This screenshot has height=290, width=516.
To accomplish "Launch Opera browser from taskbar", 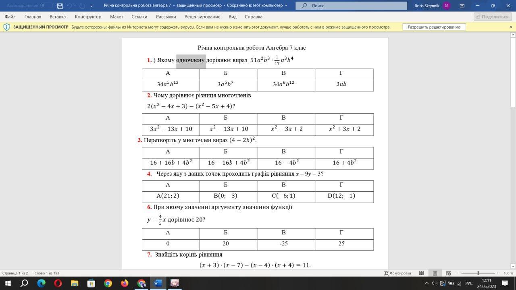I will click(x=58, y=283).
